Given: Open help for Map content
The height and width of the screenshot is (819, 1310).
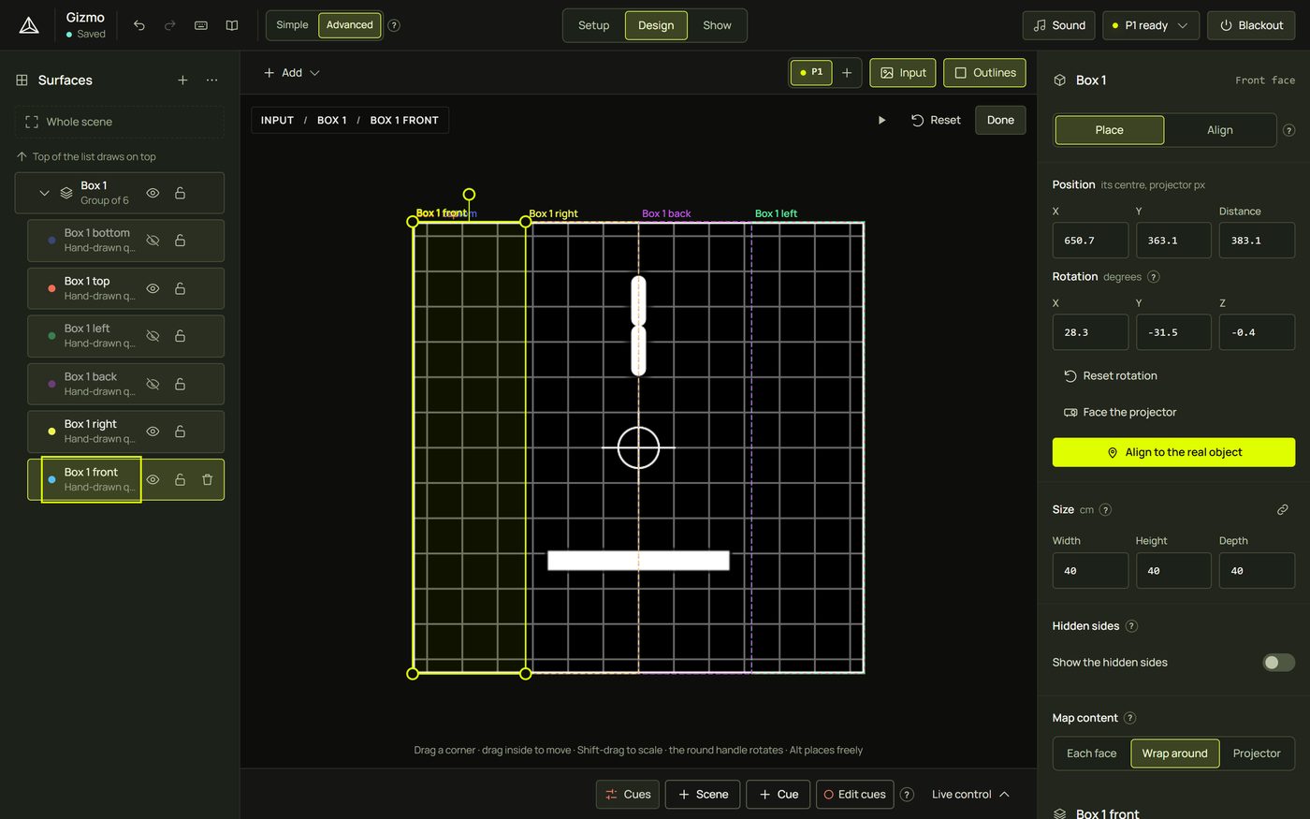Looking at the screenshot, I should click(1129, 718).
